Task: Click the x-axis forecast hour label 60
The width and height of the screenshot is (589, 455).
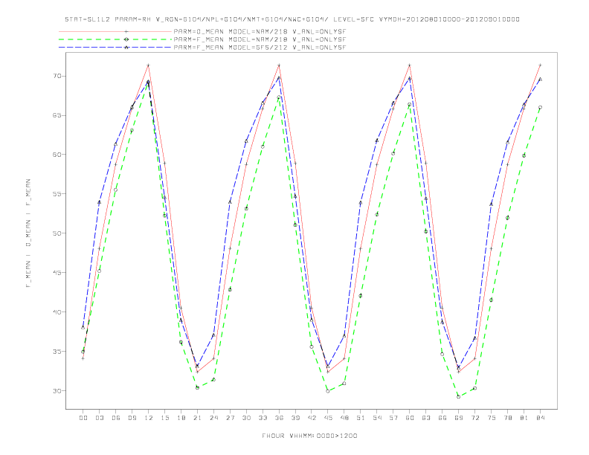Action: pos(410,418)
